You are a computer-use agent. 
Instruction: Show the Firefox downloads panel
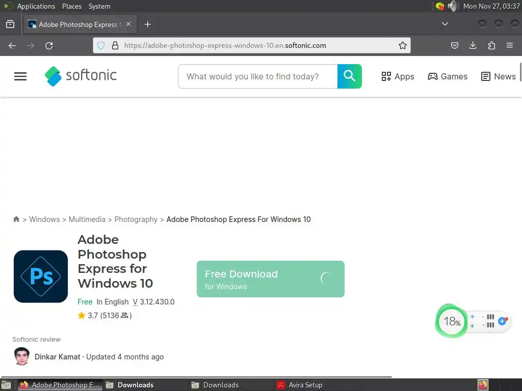pos(473,45)
